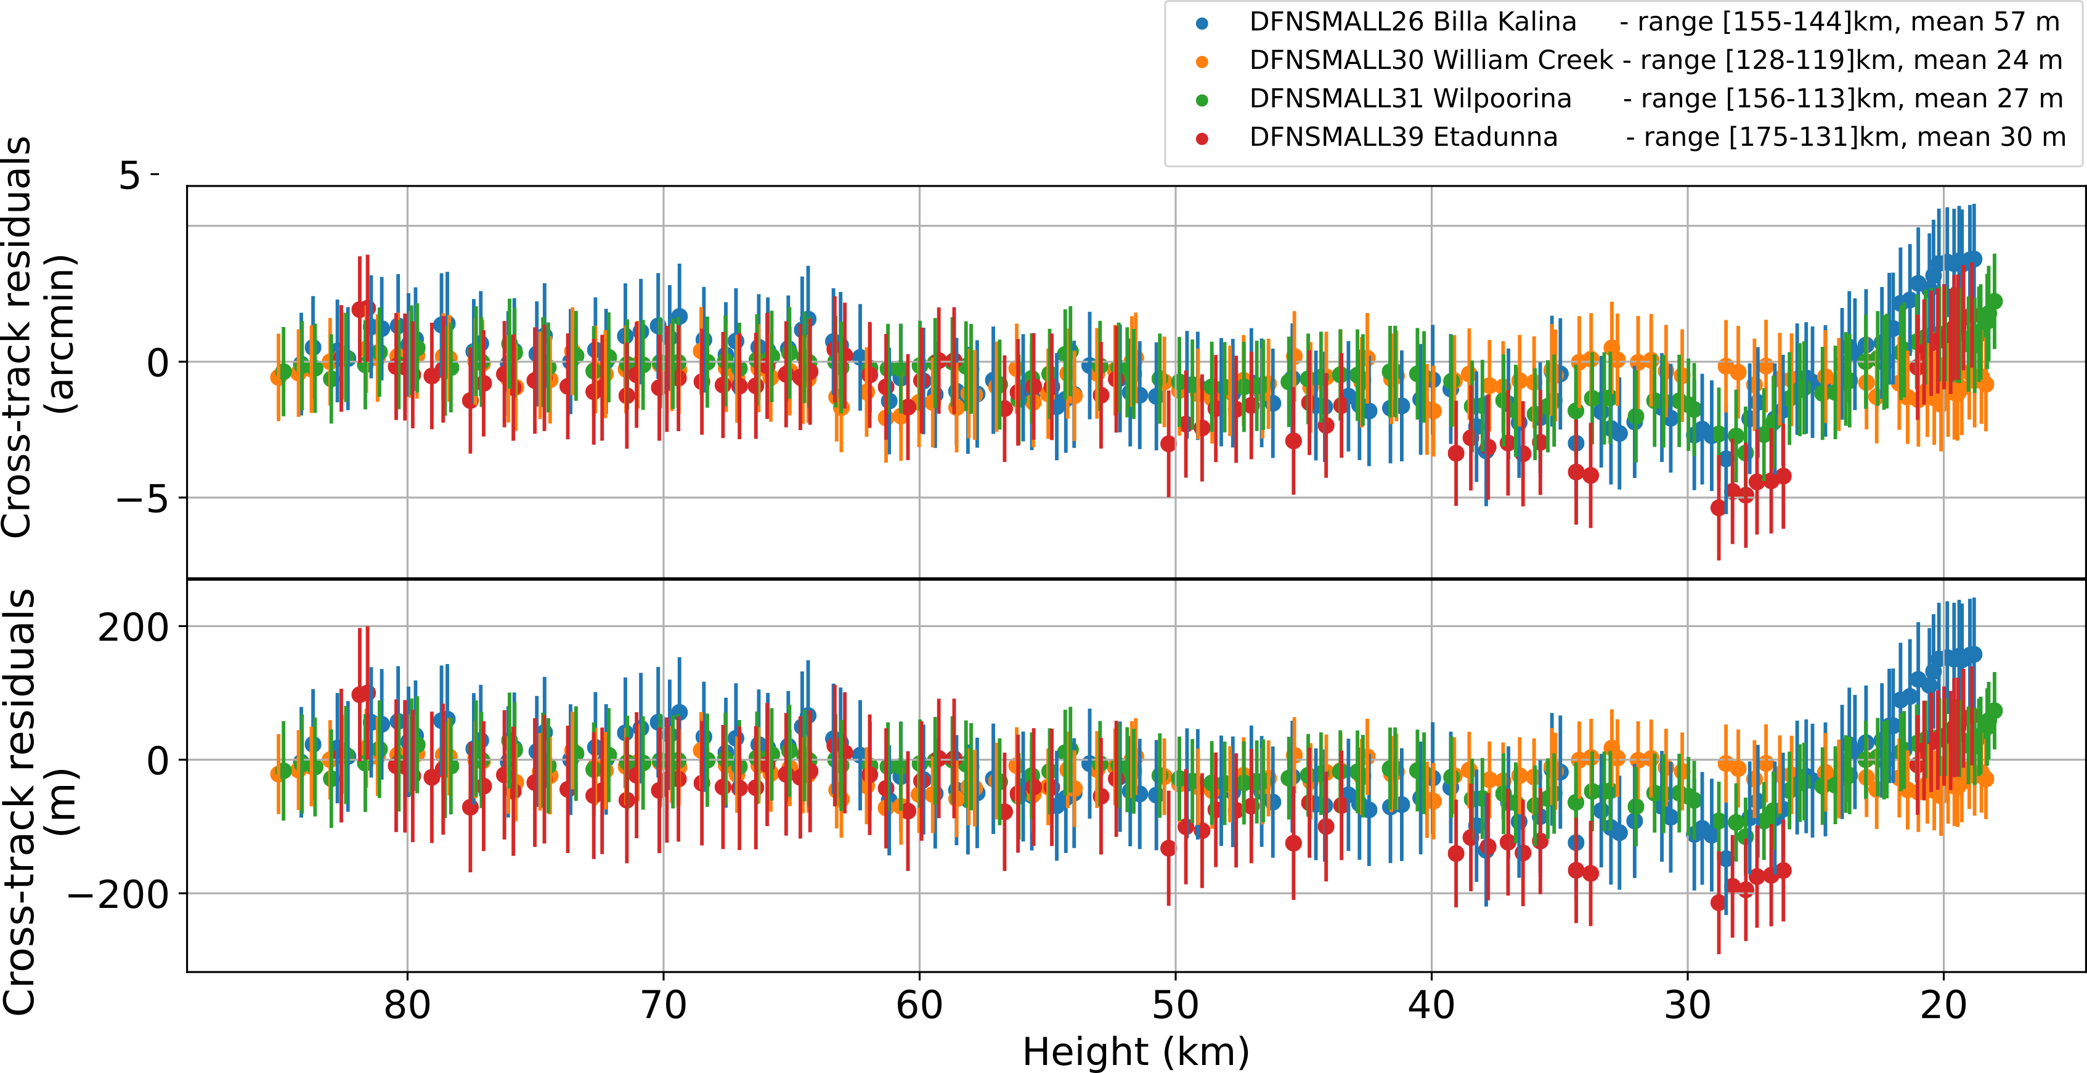The height and width of the screenshot is (1073, 2087).
Task: Pick the rightmost green point in lower plot
Action: tap(1995, 711)
